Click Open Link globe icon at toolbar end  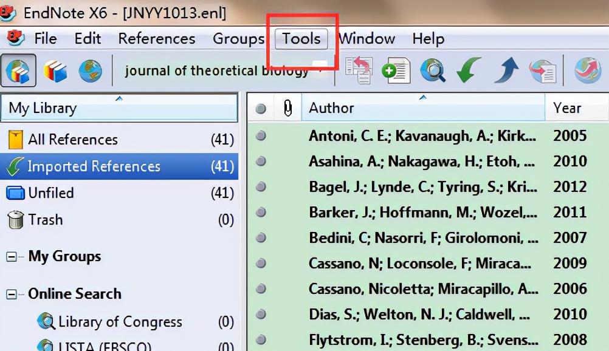(588, 70)
